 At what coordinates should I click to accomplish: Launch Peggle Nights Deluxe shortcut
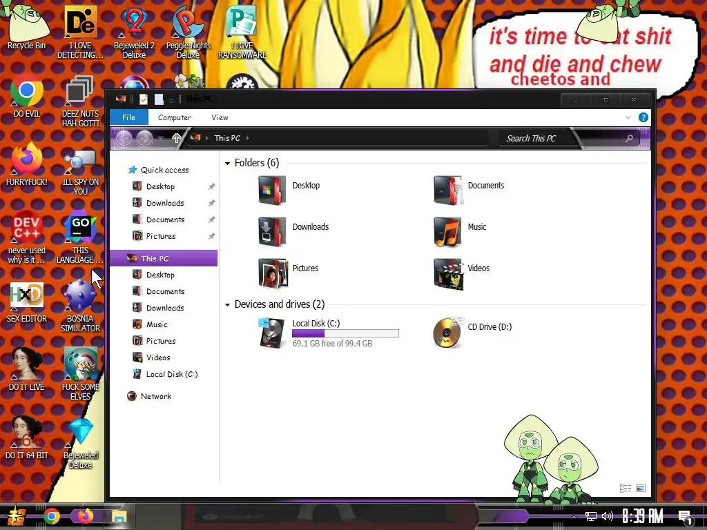tap(188, 32)
